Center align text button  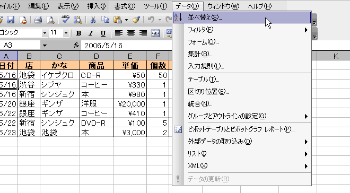[x=131, y=33]
